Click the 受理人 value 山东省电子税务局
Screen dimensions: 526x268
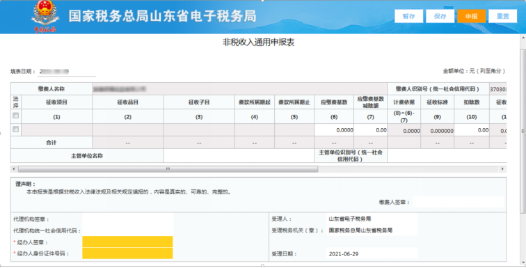[x=349, y=219]
